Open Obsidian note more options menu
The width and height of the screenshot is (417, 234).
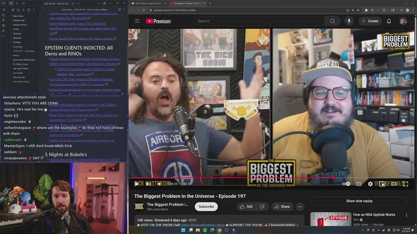click(124, 10)
